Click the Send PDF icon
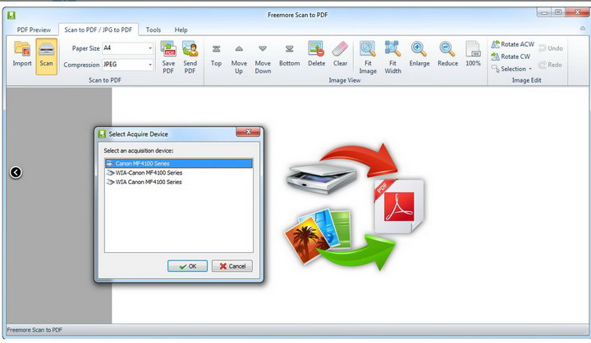 click(190, 49)
